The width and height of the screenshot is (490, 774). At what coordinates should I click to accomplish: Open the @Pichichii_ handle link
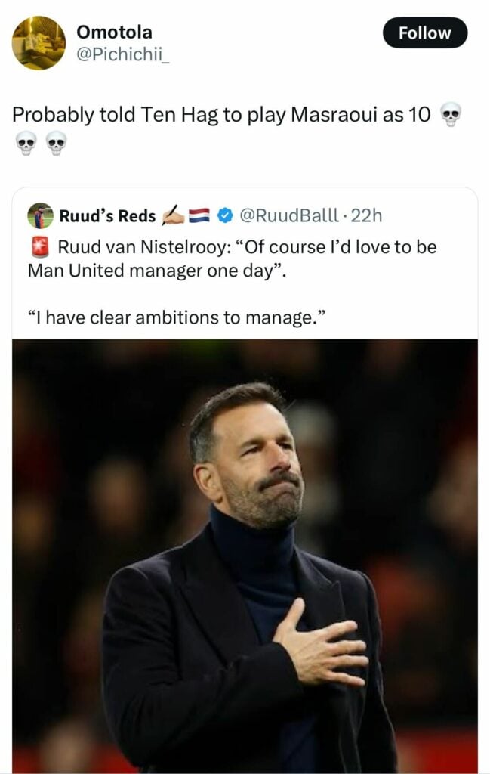pos(123,56)
